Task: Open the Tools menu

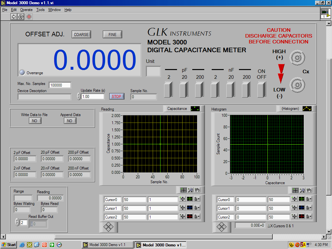Action: (x=40, y=10)
